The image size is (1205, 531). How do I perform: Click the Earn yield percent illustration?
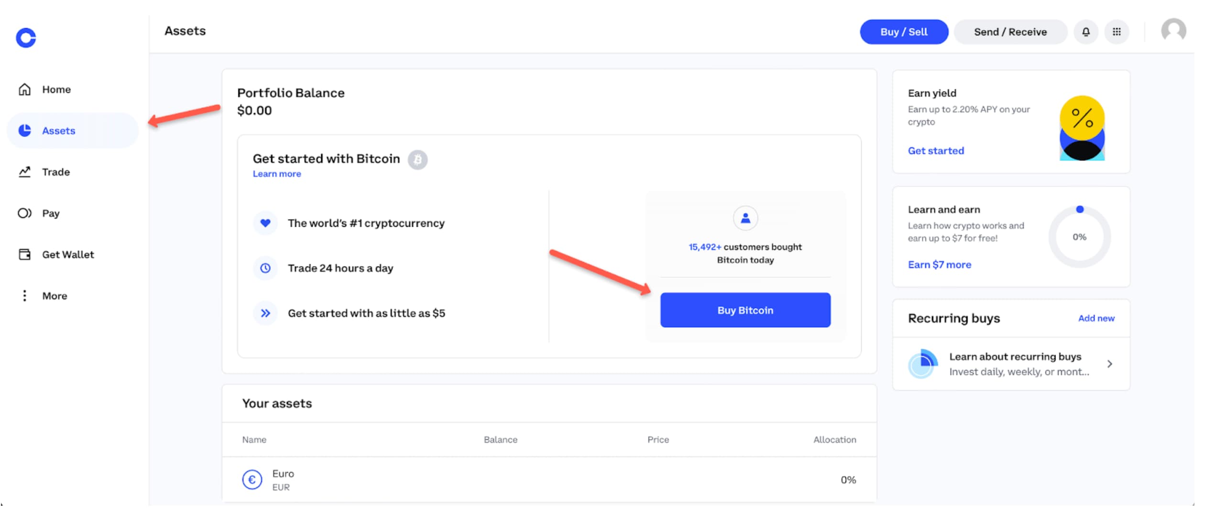1082,128
